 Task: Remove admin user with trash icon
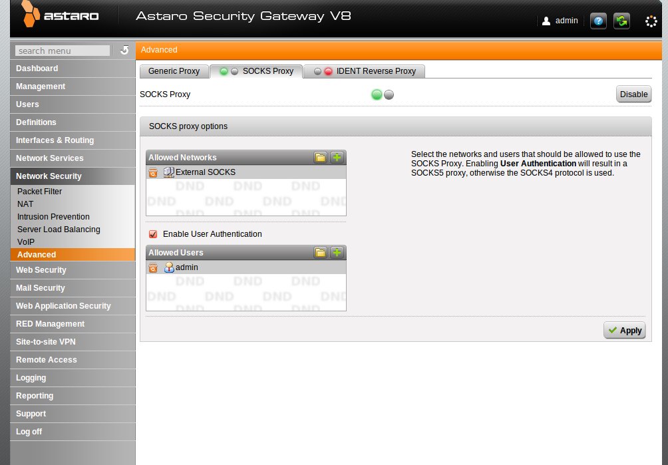[153, 267]
